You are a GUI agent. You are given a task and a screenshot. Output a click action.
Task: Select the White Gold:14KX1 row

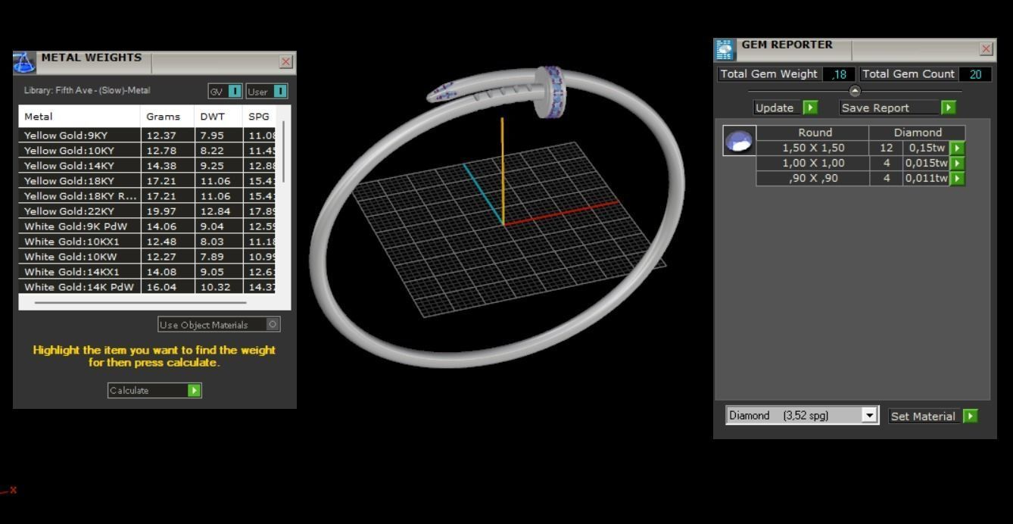(148, 272)
